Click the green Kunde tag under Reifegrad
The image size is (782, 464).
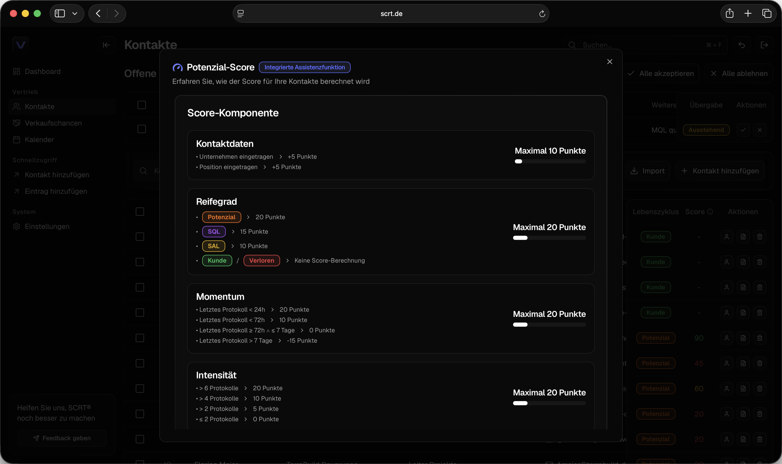point(217,260)
